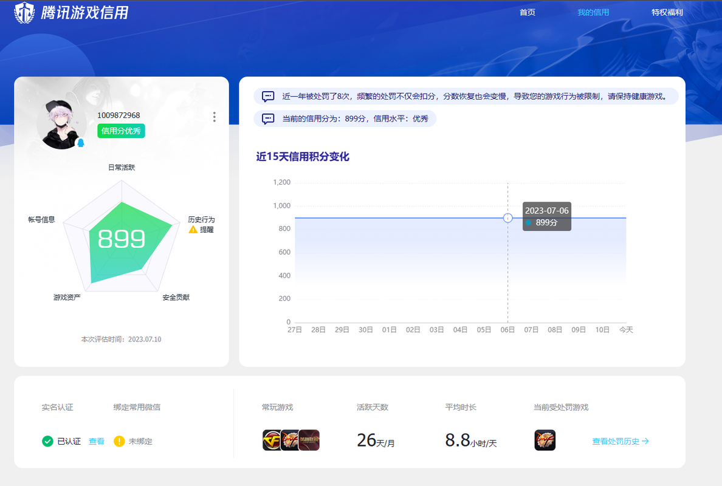
Task: Click the chat icon beside punishment notice
Action: pos(268,96)
